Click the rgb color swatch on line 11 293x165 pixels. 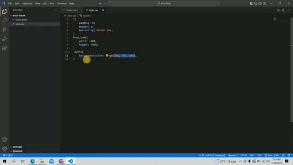click(x=107, y=55)
